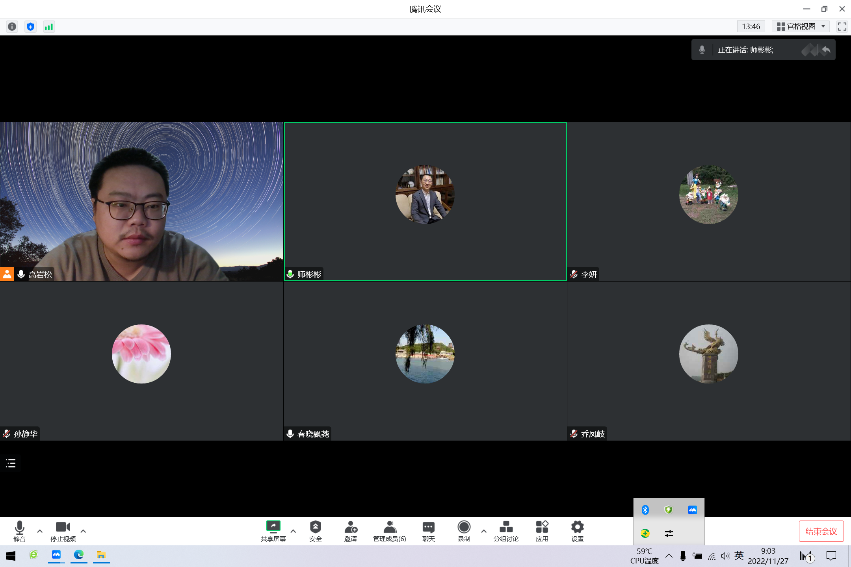This screenshot has width=851, height=567.
Task: Open 管理成员(6) members panel
Action: pos(390,531)
